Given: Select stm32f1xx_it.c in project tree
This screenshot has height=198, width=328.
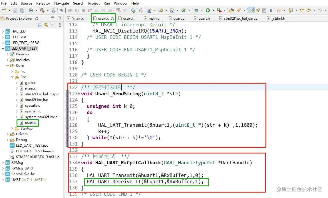Looking at the screenshot, I should click(x=34, y=100).
